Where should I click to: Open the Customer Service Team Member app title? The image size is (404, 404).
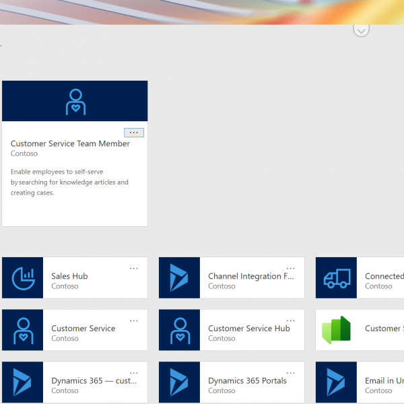click(x=70, y=143)
